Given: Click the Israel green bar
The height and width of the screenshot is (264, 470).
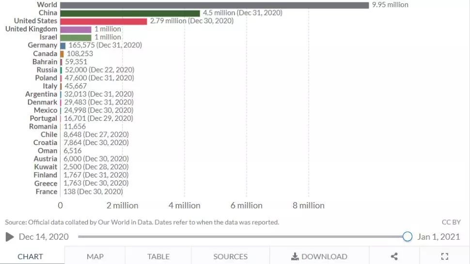Looking at the screenshot, I should click(76, 37).
